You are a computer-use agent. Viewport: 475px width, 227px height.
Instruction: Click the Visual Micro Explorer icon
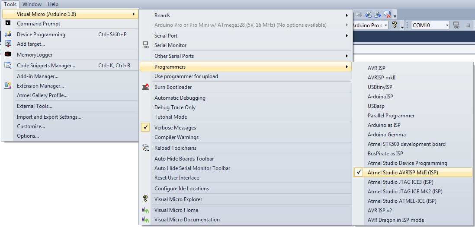[146, 199]
